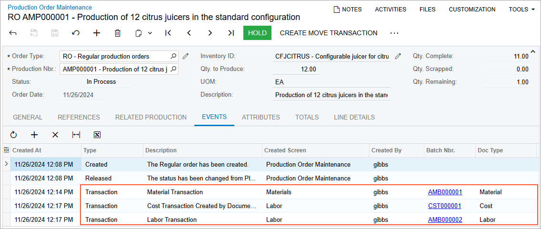Viewport: 541px width, 229px height.
Task: Expand the clipboard copy-paste dropdown arrow
Action: 150,33
